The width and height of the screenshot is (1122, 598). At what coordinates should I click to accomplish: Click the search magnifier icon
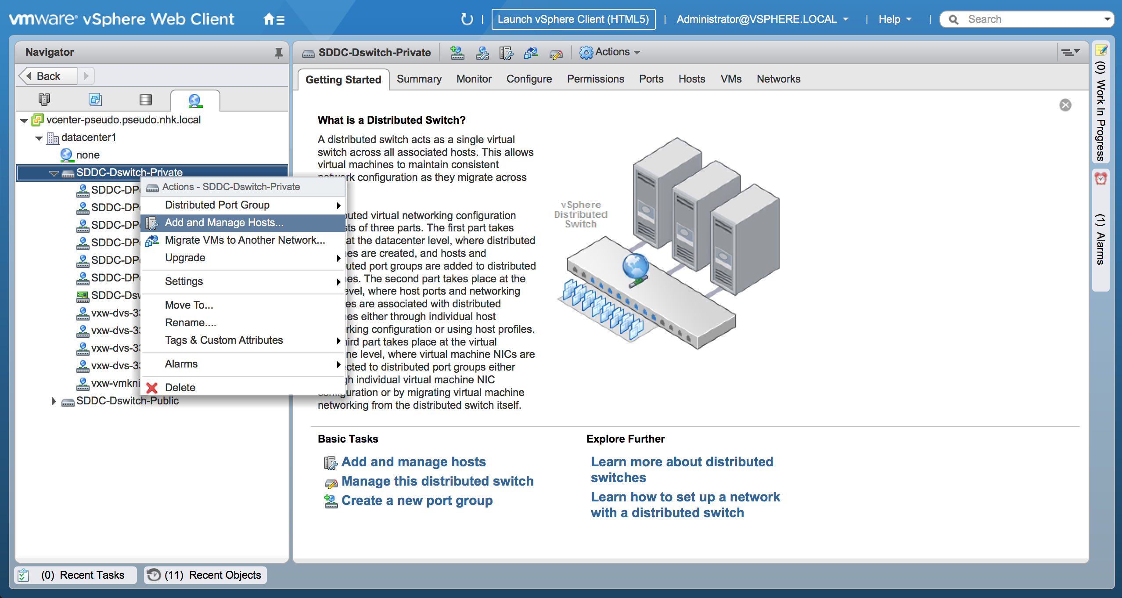pyautogui.click(x=953, y=19)
